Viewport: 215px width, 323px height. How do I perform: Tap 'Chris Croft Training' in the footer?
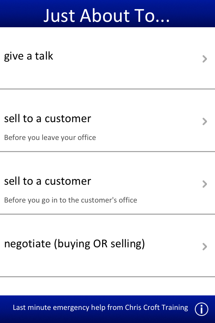[x=156, y=307]
